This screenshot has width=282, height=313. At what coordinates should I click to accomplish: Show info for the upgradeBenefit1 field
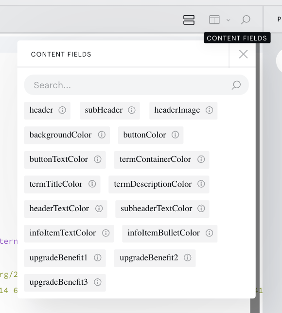[x=98, y=258]
